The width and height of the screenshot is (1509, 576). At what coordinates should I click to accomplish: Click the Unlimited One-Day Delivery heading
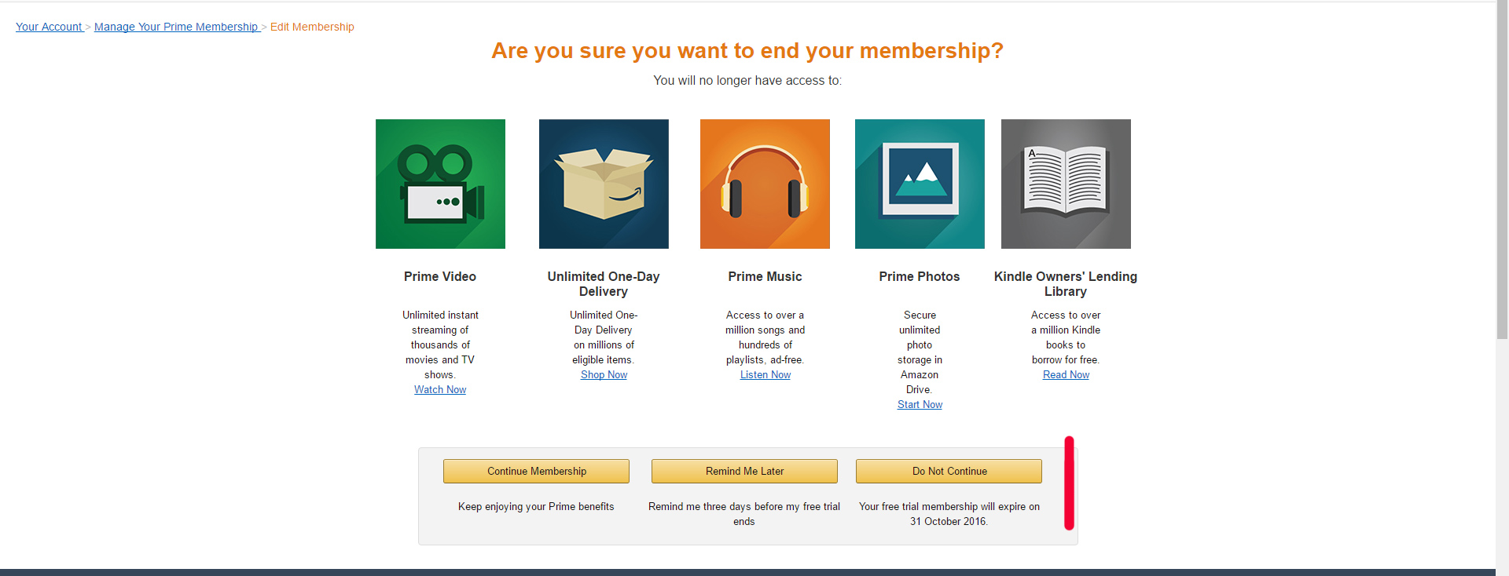point(604,284)
